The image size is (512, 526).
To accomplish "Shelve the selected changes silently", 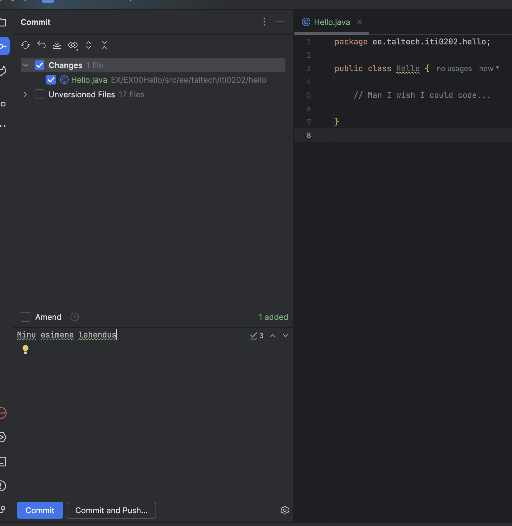I will pos(57,45).
